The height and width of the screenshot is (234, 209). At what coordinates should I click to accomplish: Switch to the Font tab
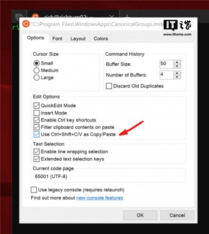[57, 39]
